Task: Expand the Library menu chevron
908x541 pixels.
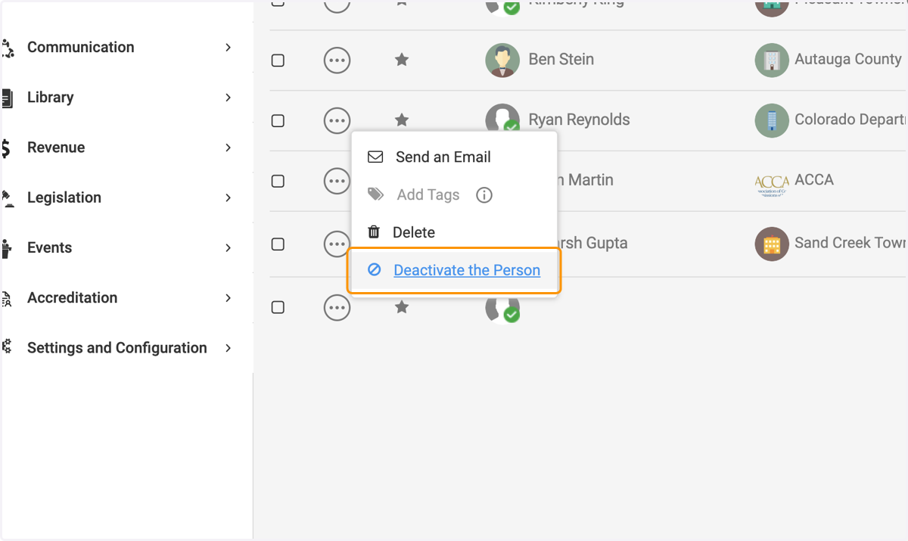Action: pyautogui.click(x=229, y=98)
